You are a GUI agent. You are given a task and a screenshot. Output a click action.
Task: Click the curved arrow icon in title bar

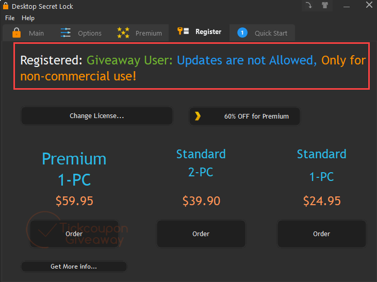coord(309,5)
